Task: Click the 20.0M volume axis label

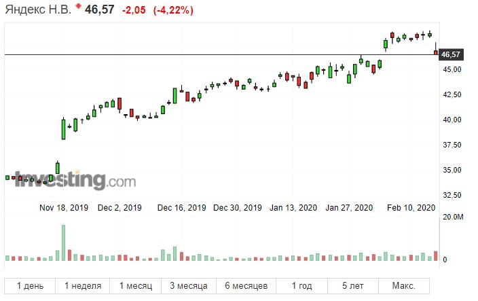Action: click(453, 217)
